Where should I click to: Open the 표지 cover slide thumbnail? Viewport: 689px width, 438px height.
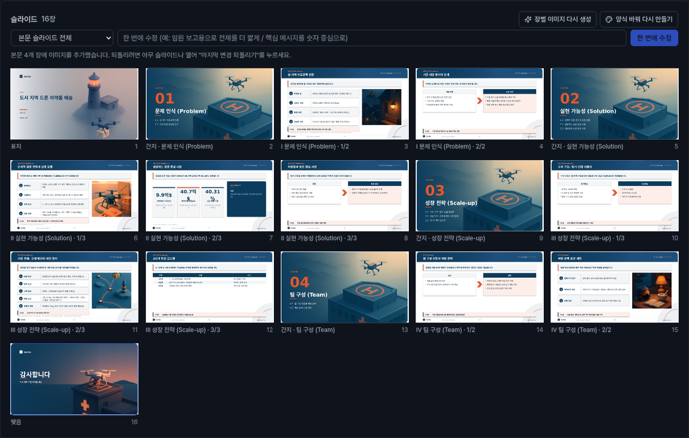pos(74,104)
